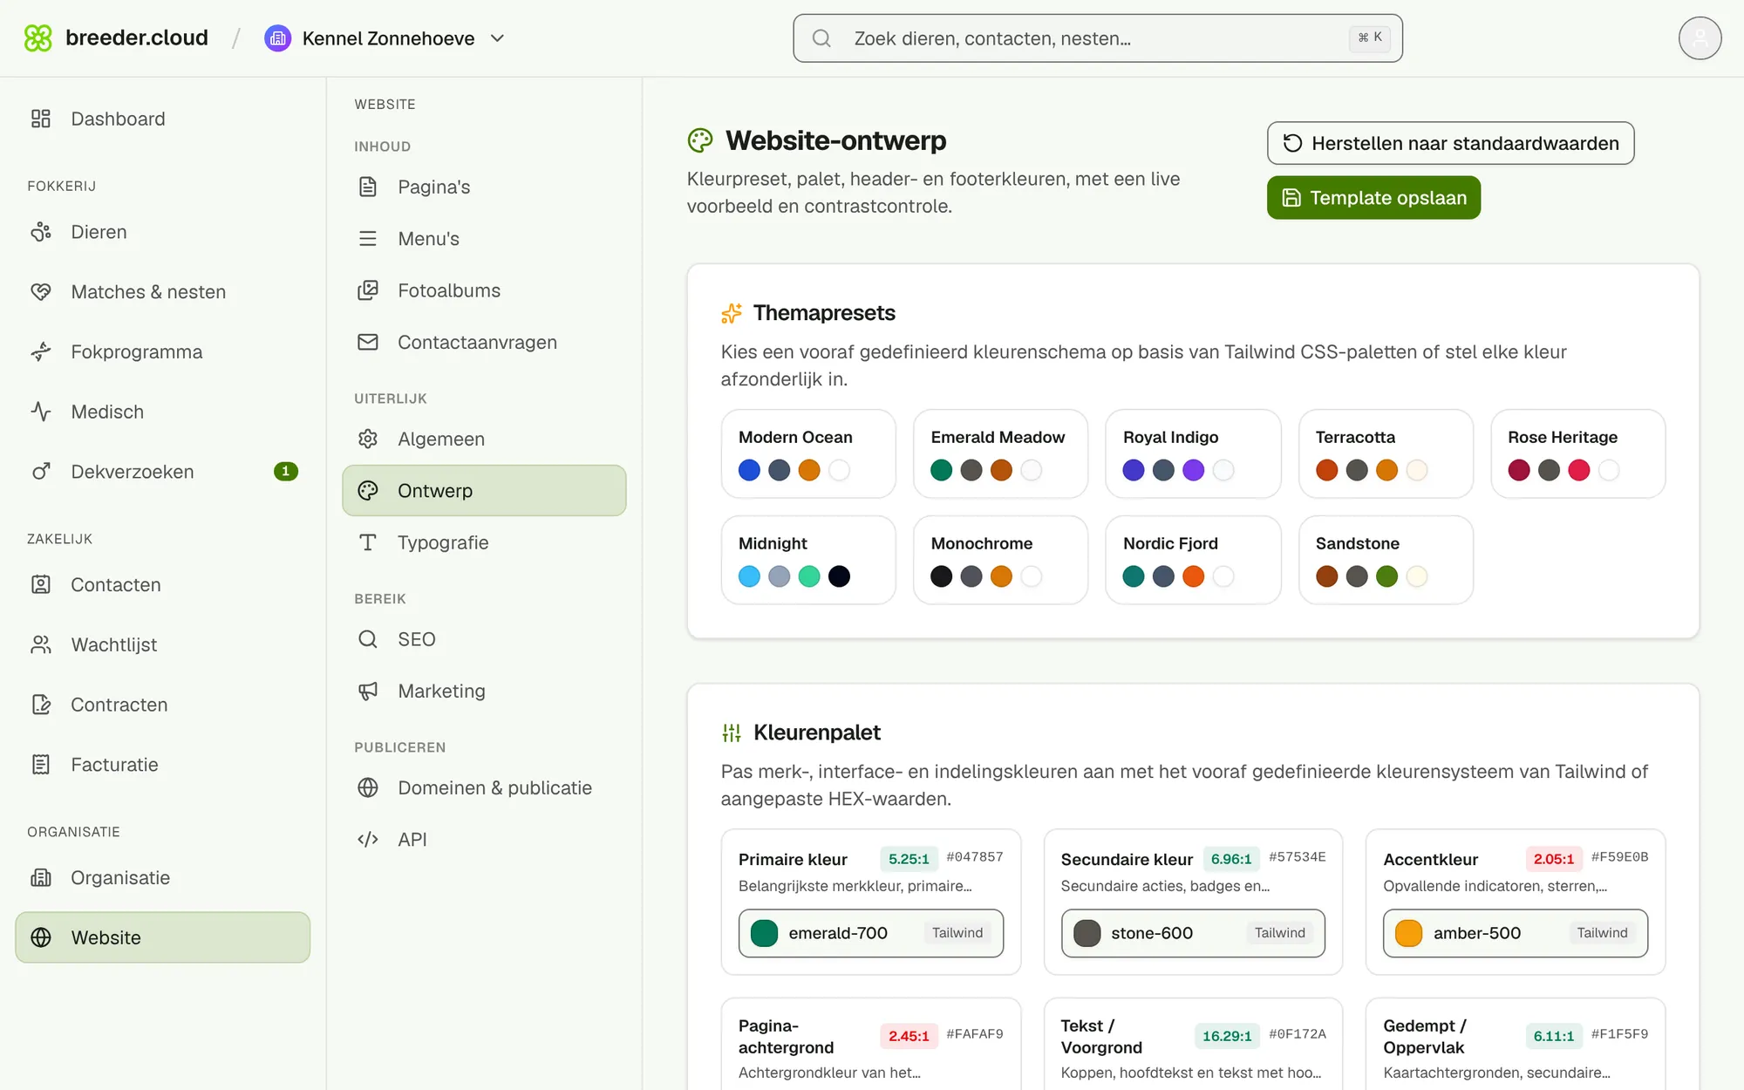Image resolution: width=1744 pixels, height=1090 pixels.
Task: Click Herstellen naar standaardwaarden button
Action: click(x=1450, y=143)
